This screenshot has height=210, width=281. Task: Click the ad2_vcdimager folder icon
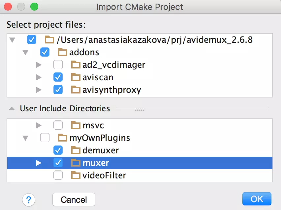76,65
